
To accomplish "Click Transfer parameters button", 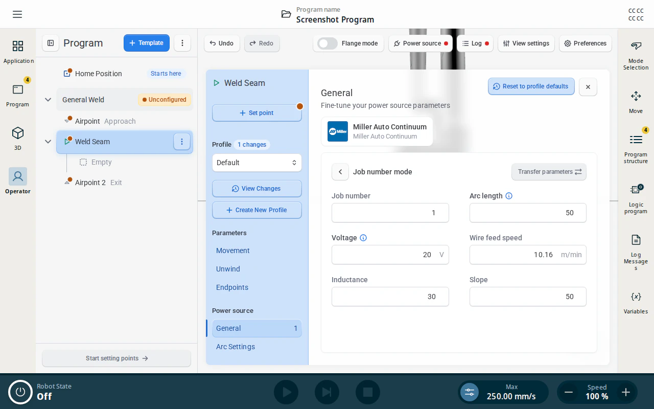I will [549, 172].
